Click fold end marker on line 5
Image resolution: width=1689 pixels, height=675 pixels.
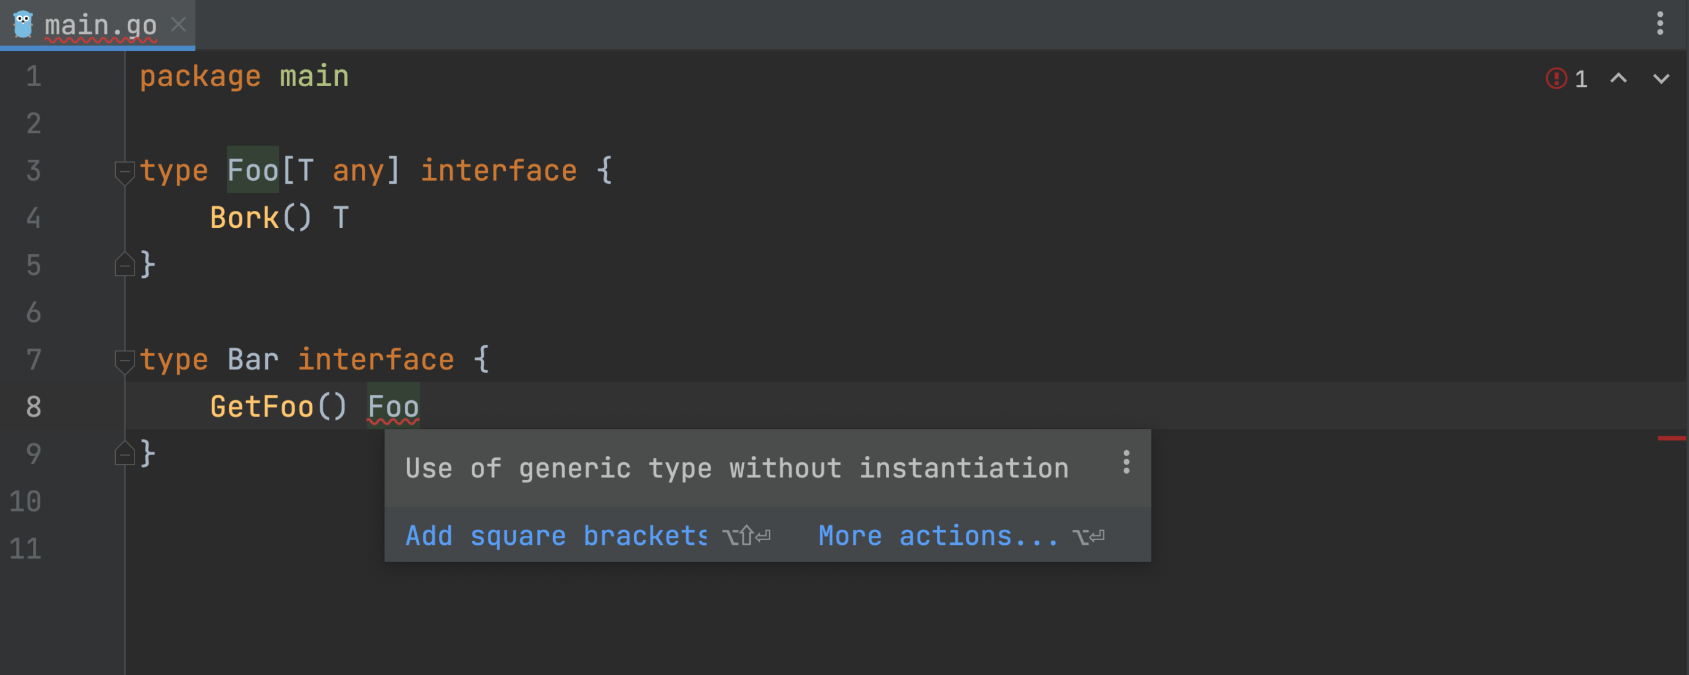pos(124,265)
